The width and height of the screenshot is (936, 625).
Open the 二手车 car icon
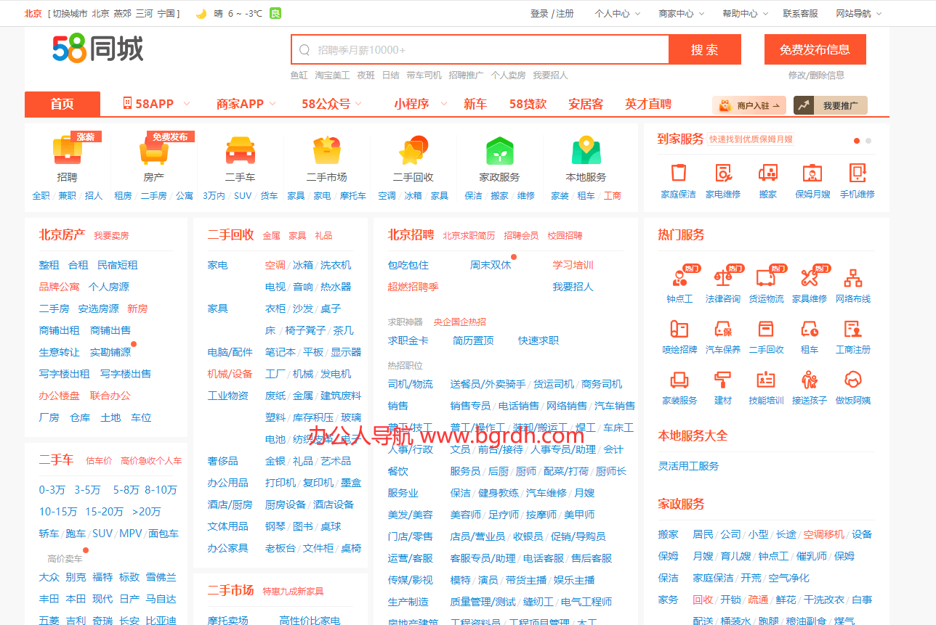[x=240, y=151]
